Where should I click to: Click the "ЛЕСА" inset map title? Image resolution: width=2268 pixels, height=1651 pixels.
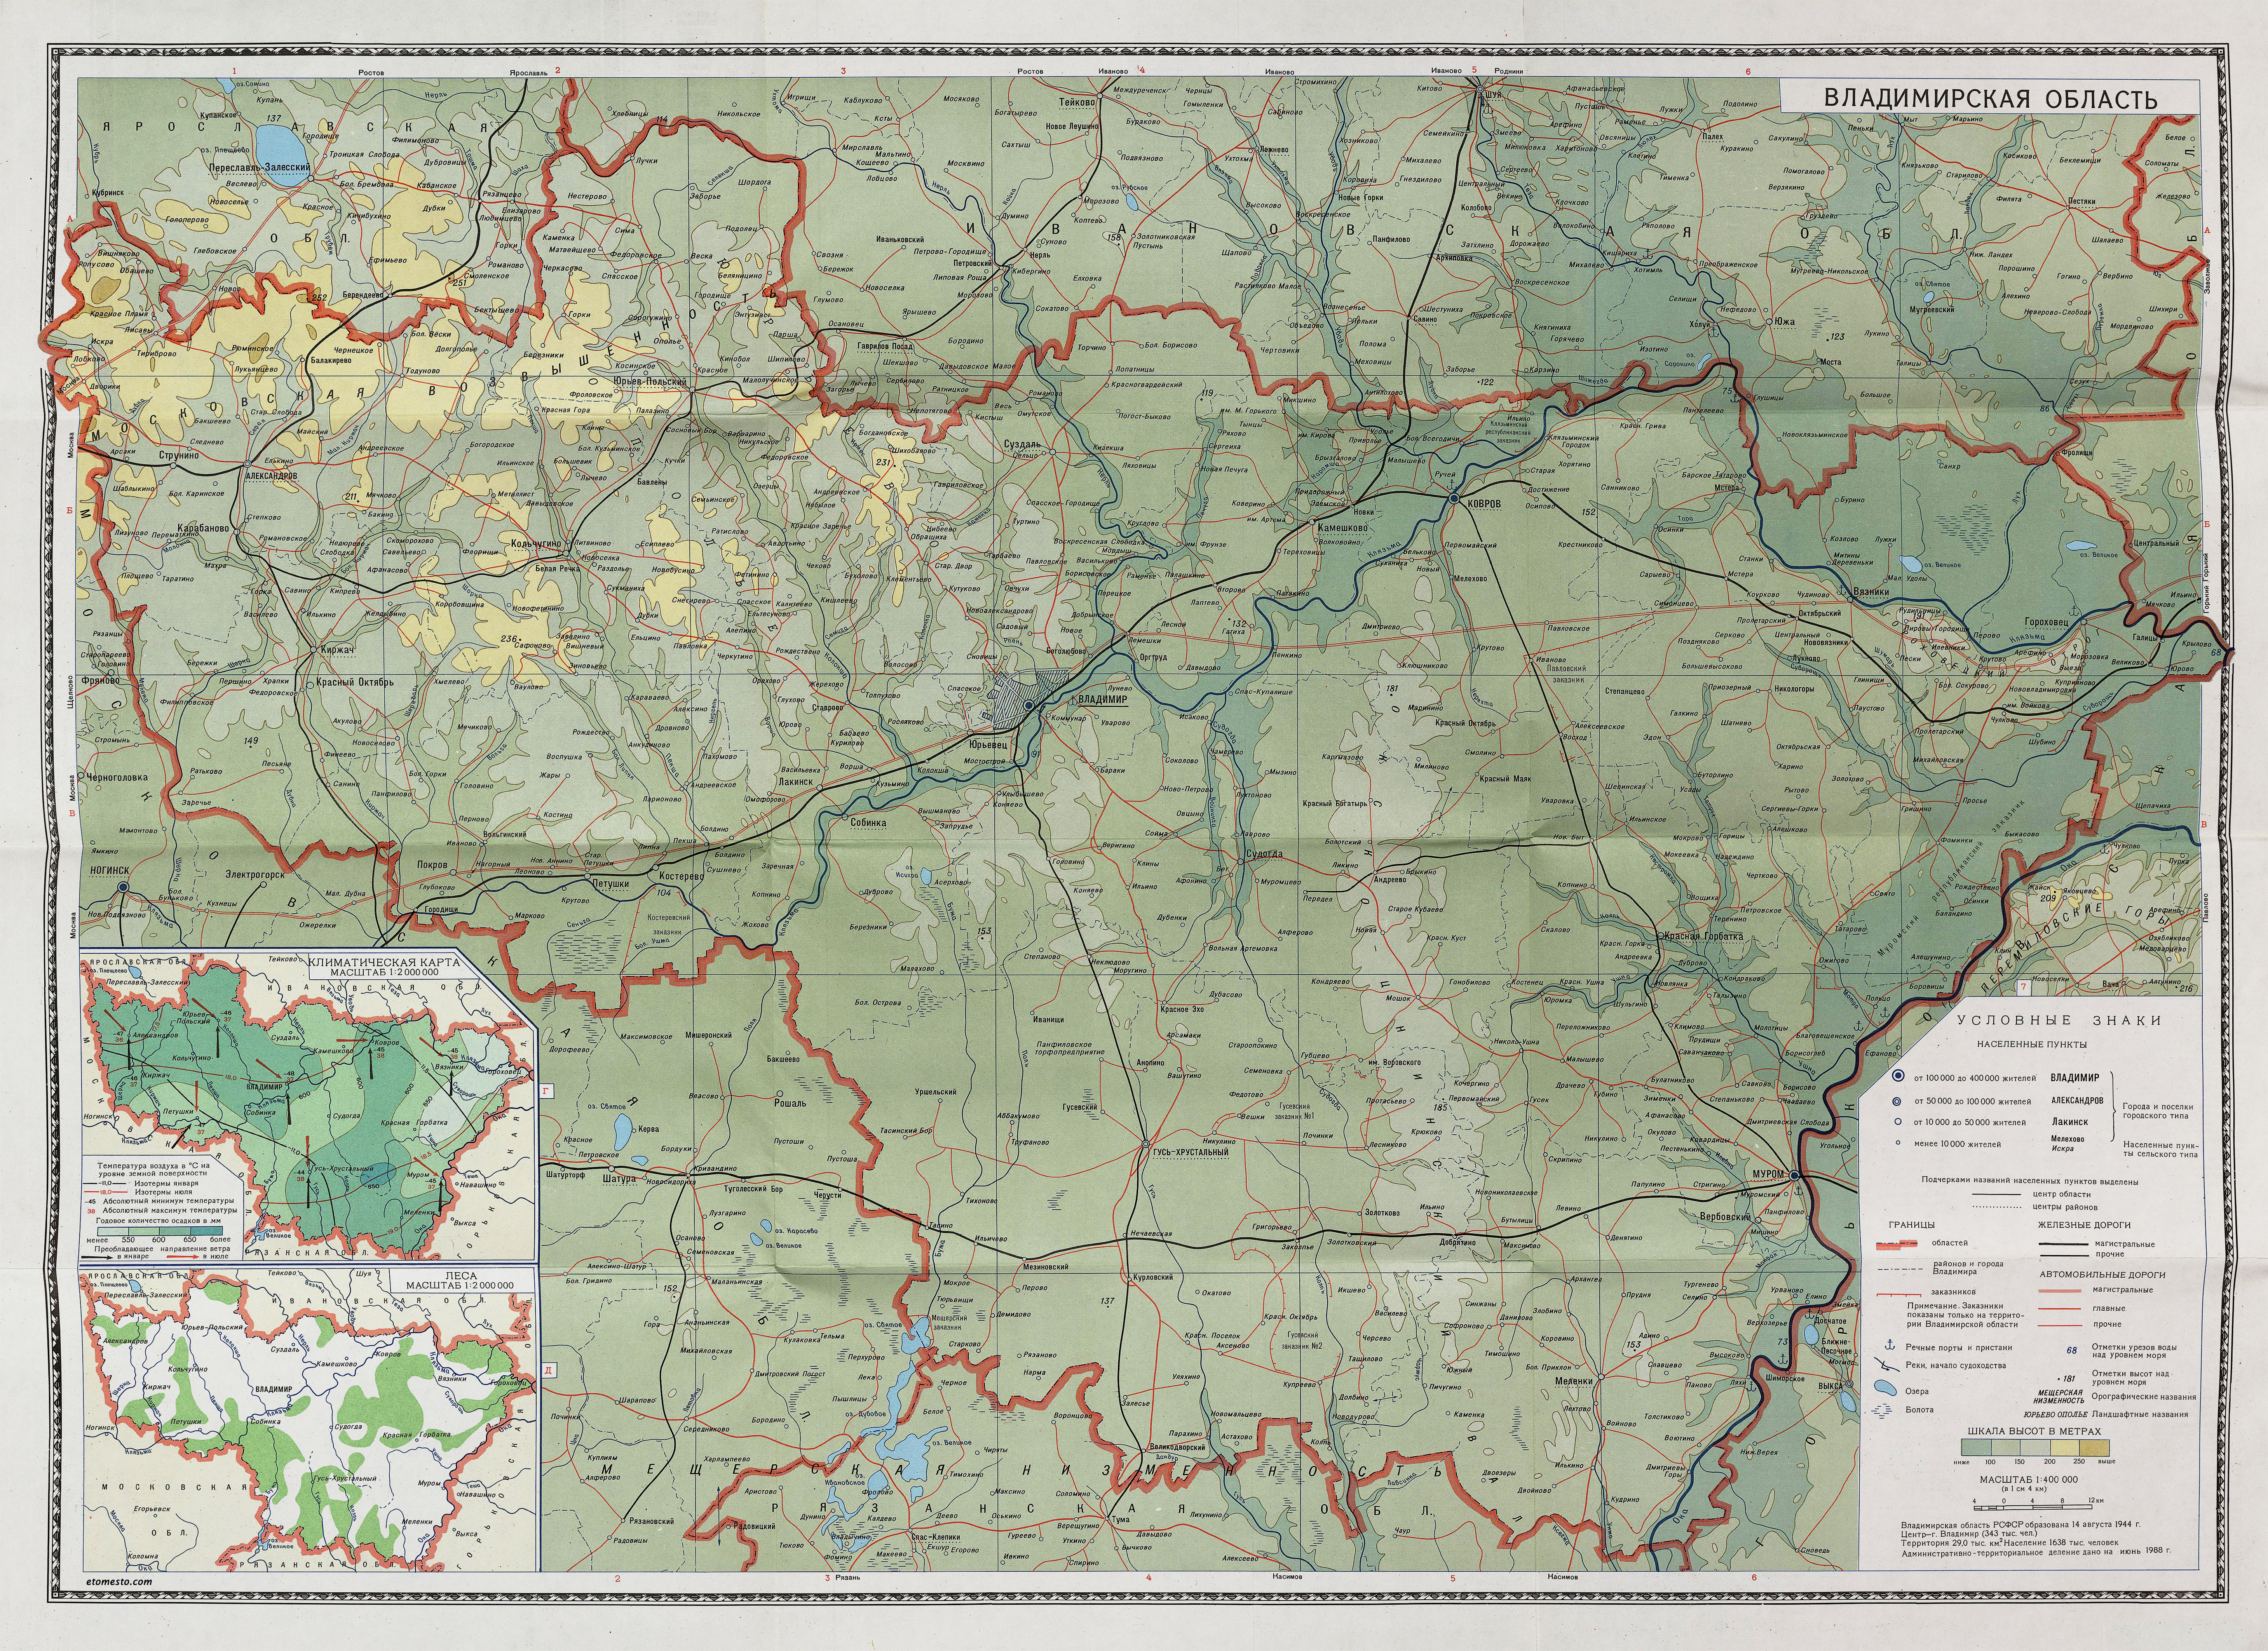[462, 1276]
